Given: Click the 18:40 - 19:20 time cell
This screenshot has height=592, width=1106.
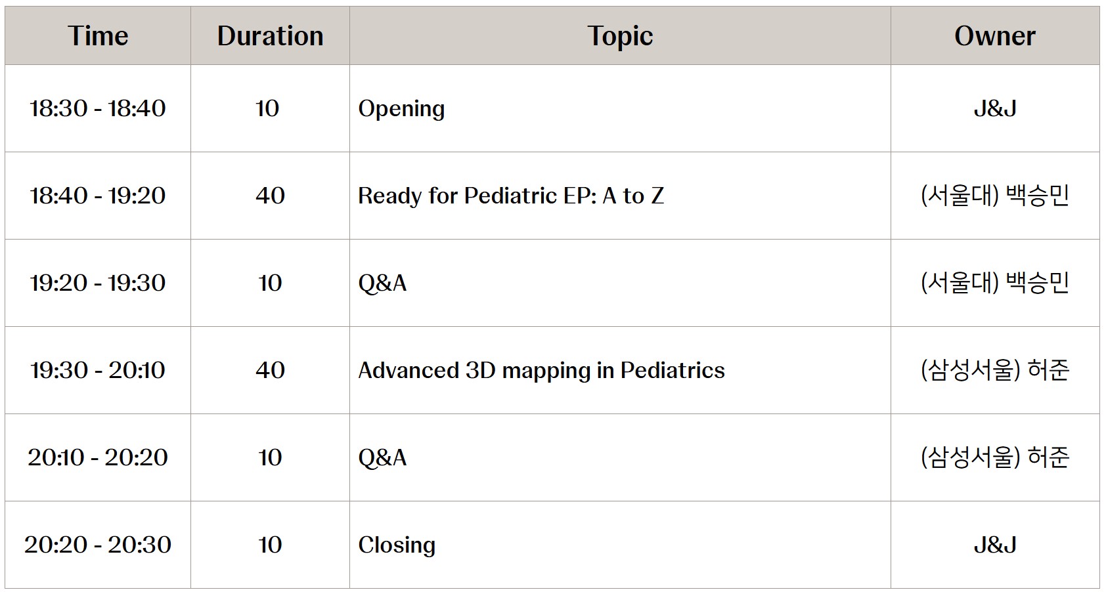Looking at the screenshot, I should pyautogui.click(x=98, y=196).
